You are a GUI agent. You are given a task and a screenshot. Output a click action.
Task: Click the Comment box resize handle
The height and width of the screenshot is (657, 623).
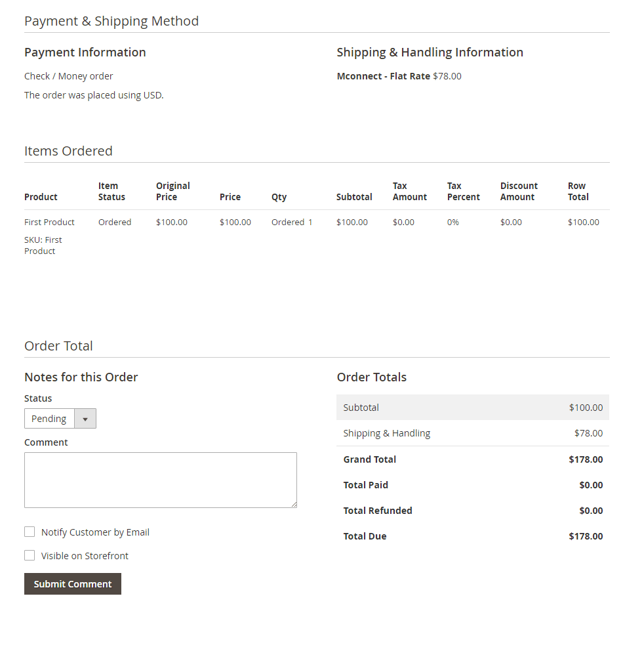(x=293, y=504)
